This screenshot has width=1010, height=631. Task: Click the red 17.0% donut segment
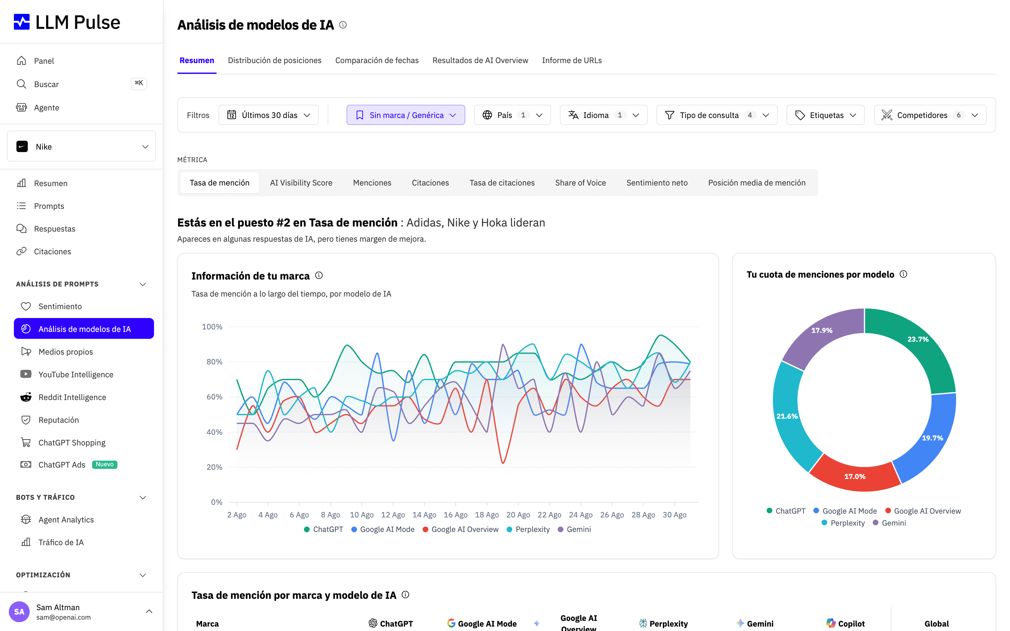(855, 476)
